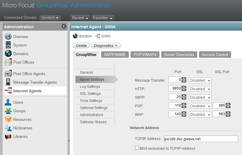Click the GWIA breadcrumb agent icon
This screenshot has width=242, height=155.
pyautogui.click(x=98, y=36)
